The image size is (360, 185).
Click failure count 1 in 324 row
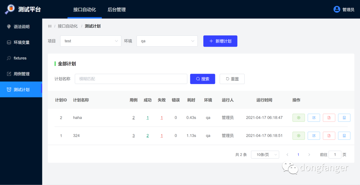pyautogui.click(x=162, y=136)
